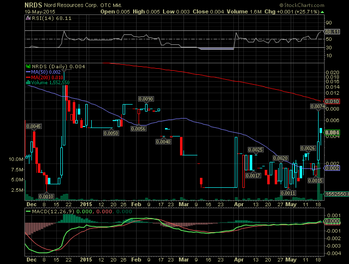Click the candlestick icon beside NRDS (Daily)

[28, 66]
